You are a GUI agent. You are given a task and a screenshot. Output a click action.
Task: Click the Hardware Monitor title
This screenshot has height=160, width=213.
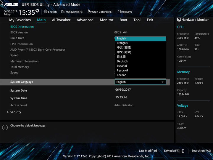coord(195,20)
